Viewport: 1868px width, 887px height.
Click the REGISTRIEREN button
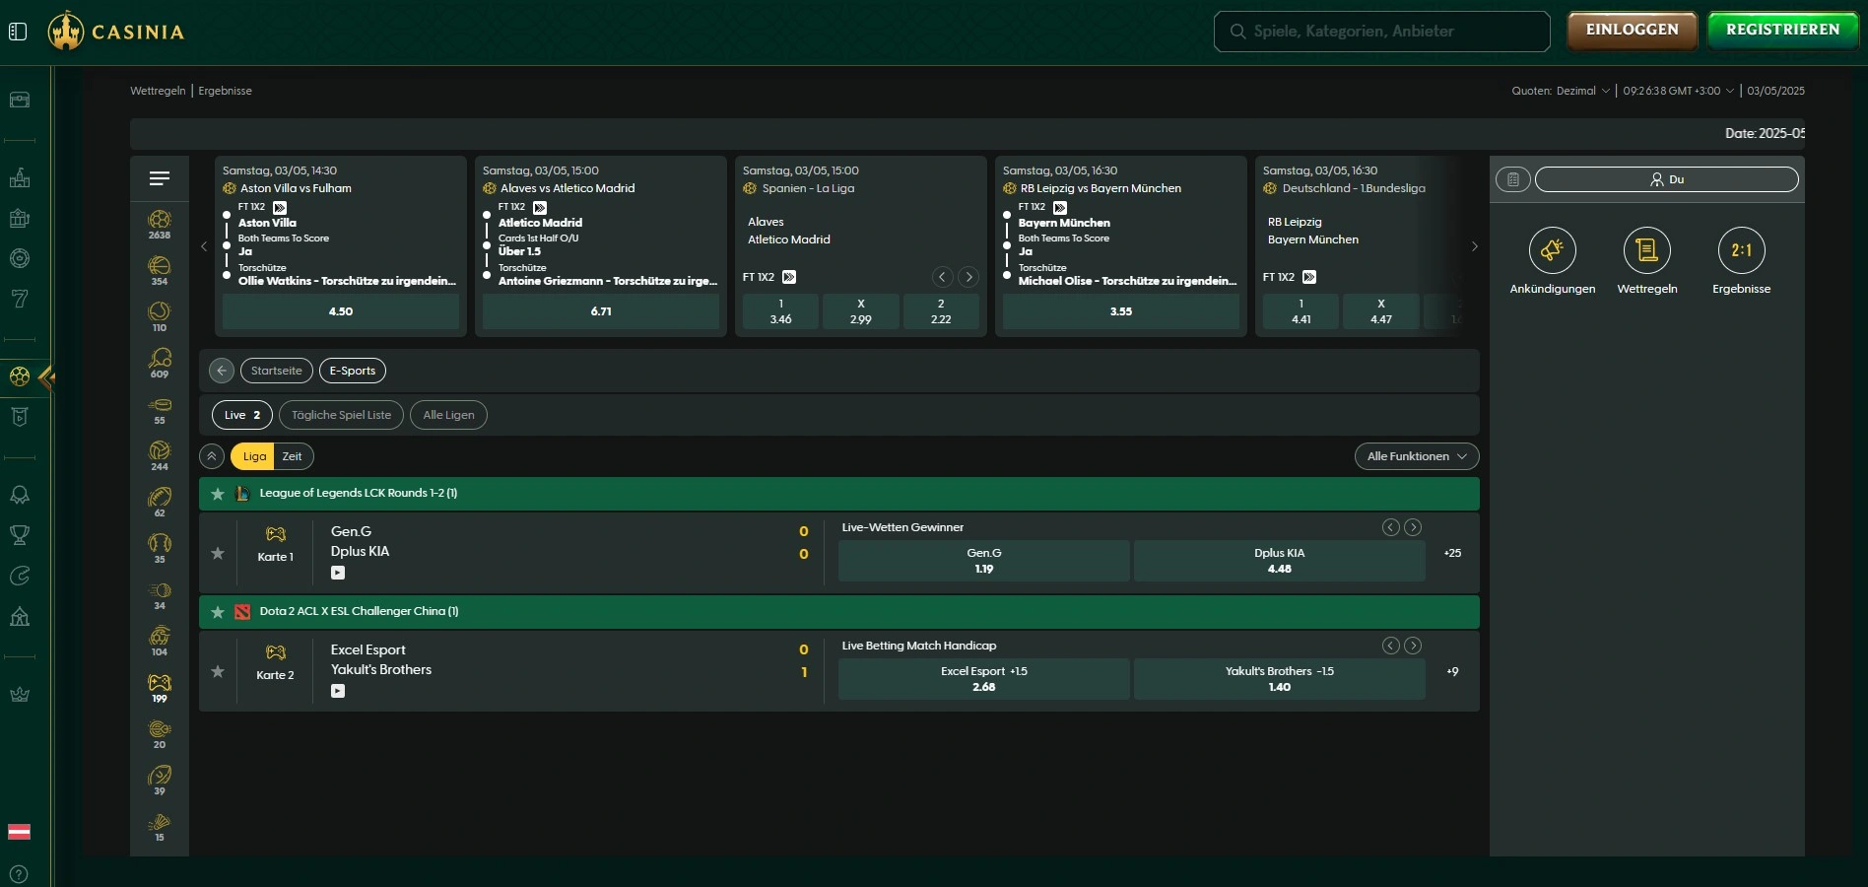[1782, 31]
